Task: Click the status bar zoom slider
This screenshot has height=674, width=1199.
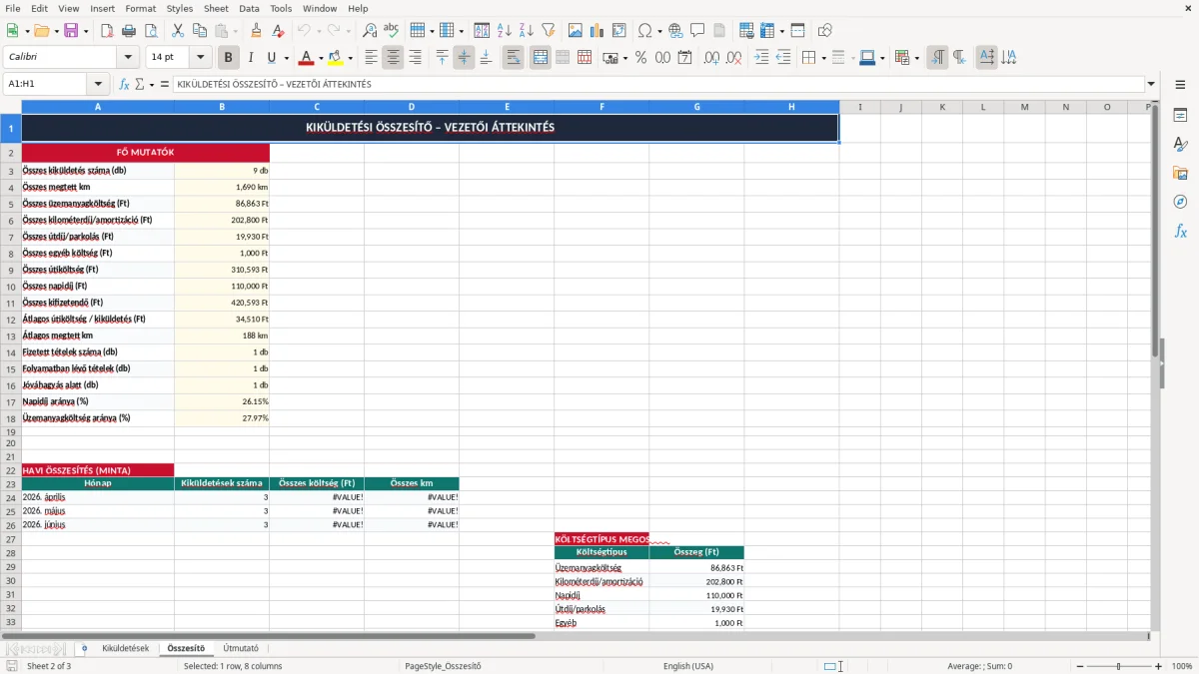Action: click(1117, 666)
